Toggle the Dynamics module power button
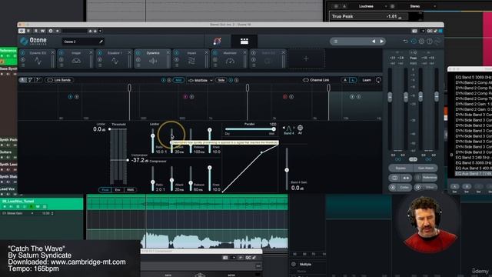The image size is (492, 277). pos(138,53)
